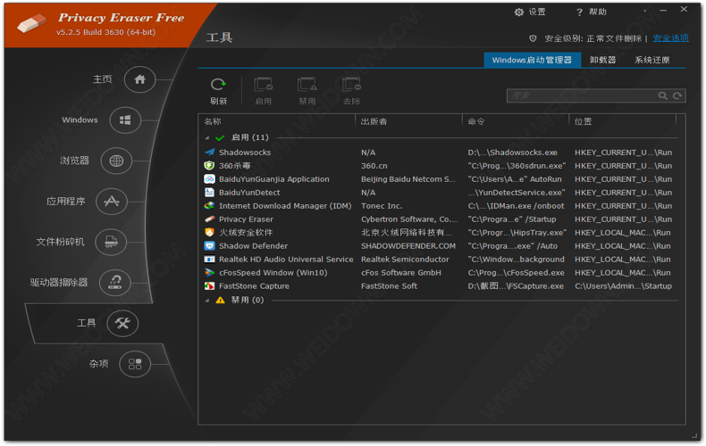Click the Shadowsocks paper plane icon
The height and width of the screenshot is (446, 706).
point(209,153)
